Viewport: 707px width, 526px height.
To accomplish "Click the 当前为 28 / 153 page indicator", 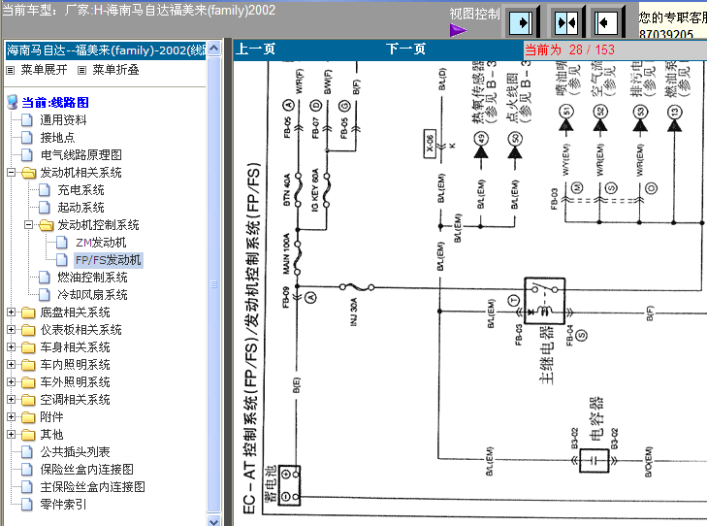I will tap(569, 49).
